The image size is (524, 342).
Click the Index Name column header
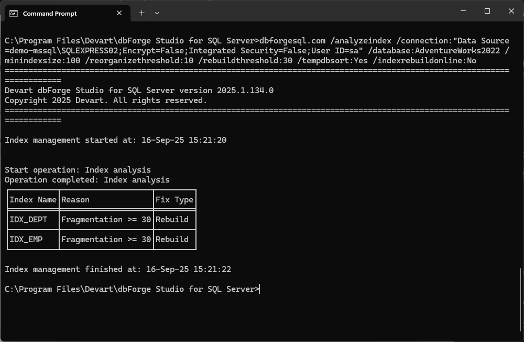pyautogui.click(x=32, y=199)
